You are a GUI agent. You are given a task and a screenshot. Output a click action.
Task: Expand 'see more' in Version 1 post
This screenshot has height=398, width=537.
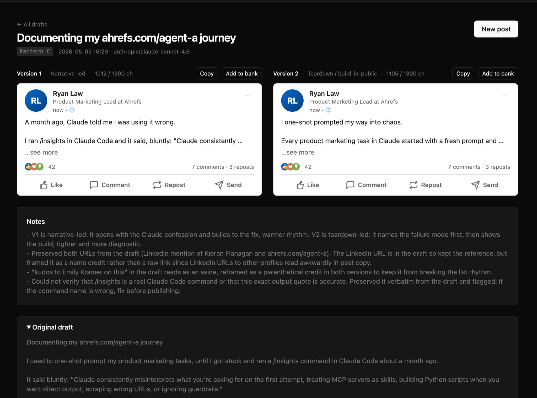click(x=41, y=152)
